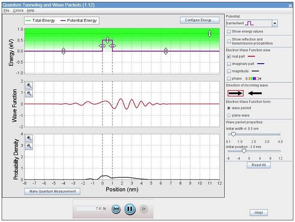This screenshot has height=222, width=295.
Task: Pause the simulation
Action: point(130,209)
